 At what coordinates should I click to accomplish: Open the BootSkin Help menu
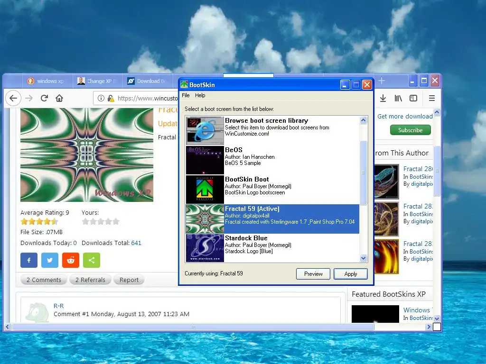200,95
